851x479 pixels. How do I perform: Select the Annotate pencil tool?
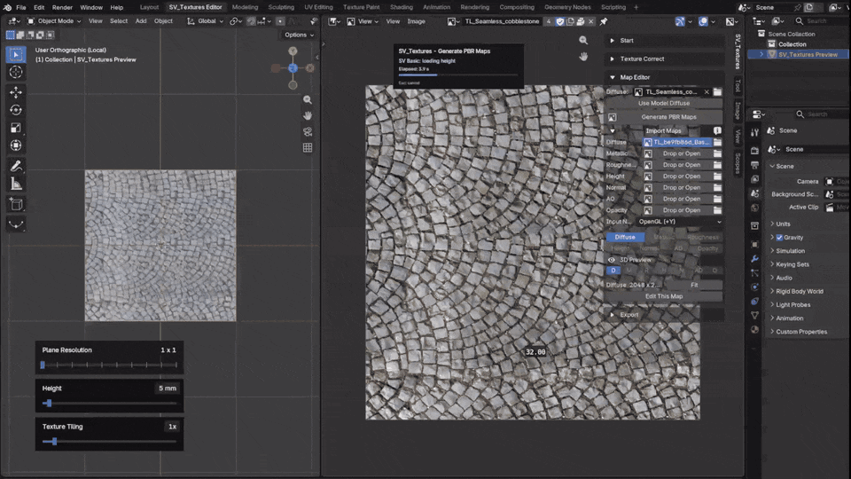point(16,166)
